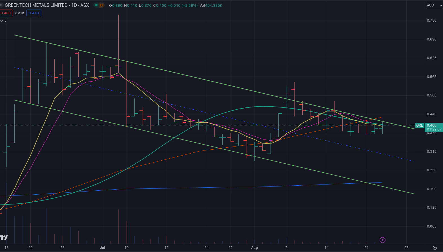This screenshot has width=443, height=252.
Task: Click the 24 date label on time axis
Action: tap(207, 248)
